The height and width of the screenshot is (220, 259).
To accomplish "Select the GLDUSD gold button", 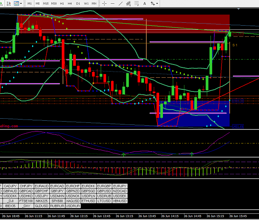I will click(x=41, y=206).
